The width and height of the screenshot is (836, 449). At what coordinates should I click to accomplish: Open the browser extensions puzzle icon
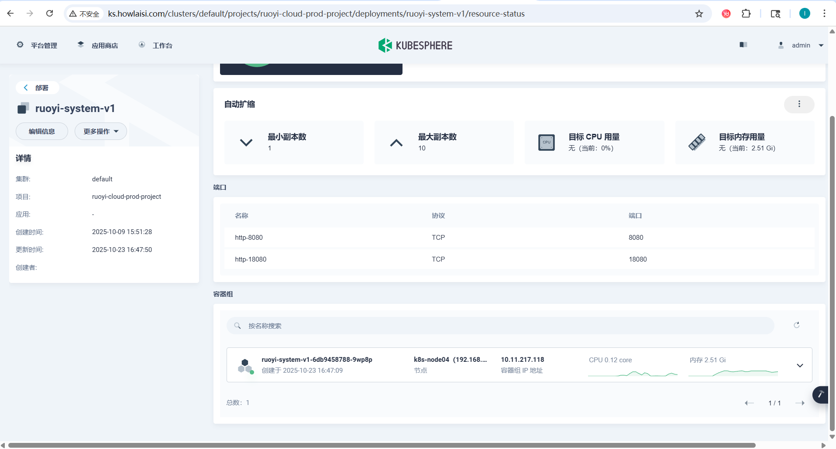click(x=746, y=14)
